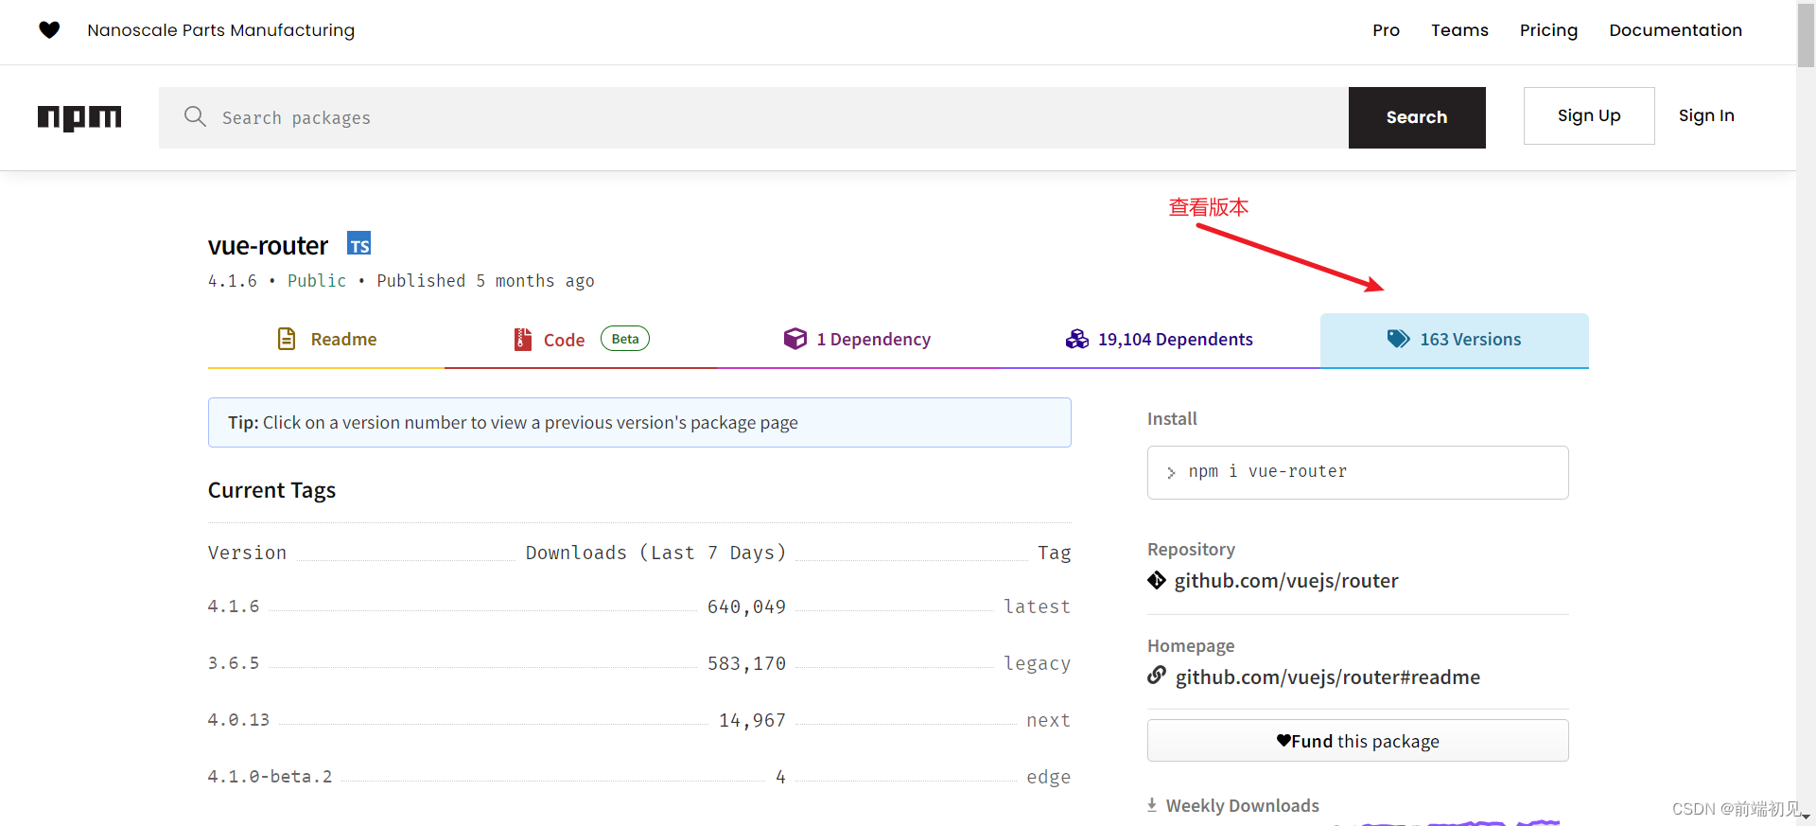Click the 'Downloads (Last 7 Days)' column header
Image resolution: width=1816 pixels, height=826 pixels.
pos(655,553)
